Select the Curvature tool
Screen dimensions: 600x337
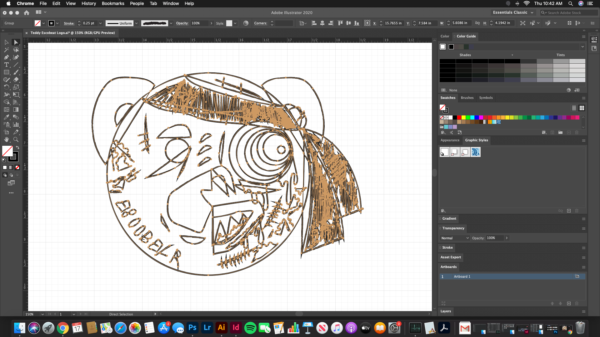click(16, 57)
